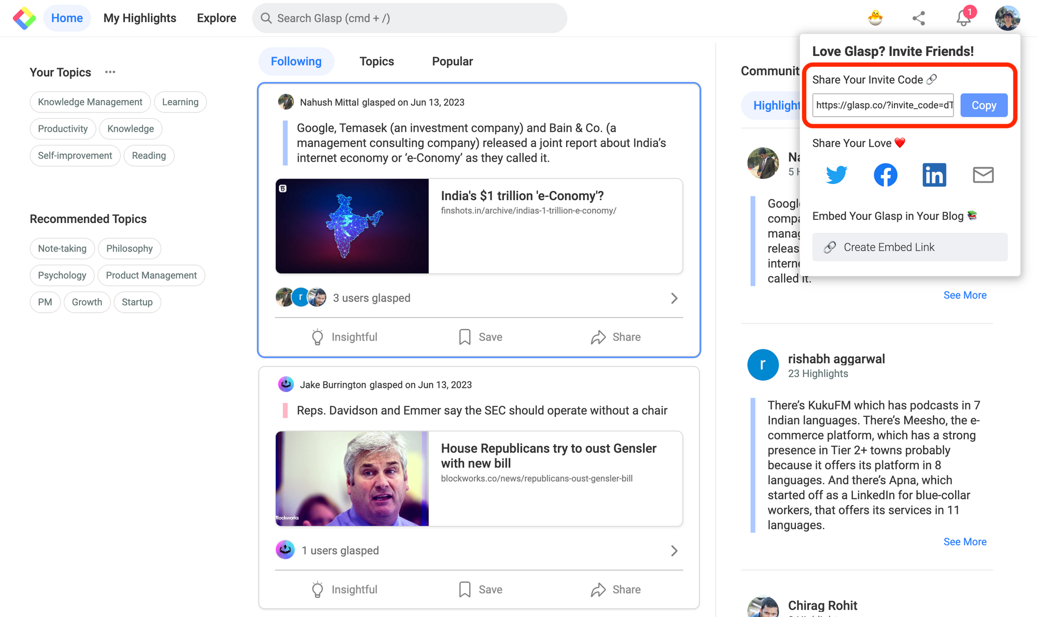Open My Highlights in navigation

tap(139, 18)
